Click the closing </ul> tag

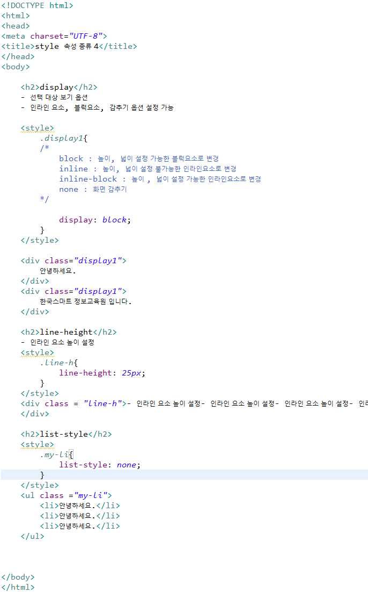[x=32, y=536]
